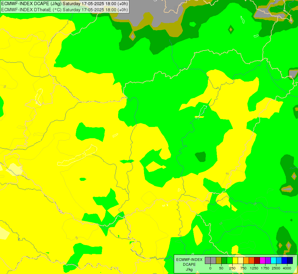The height and width of the screenshot is (274, 298).
Task: Click the DThetaE (°C) title line
Action: (x=65, y=10)
